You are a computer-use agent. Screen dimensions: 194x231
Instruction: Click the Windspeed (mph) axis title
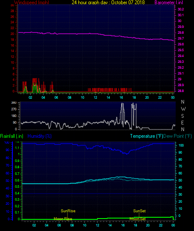[32, 2]
